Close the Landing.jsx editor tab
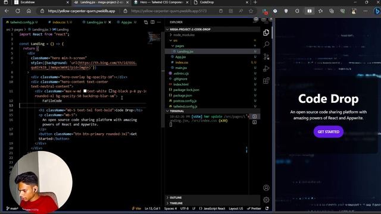 (x=110, y=22)
